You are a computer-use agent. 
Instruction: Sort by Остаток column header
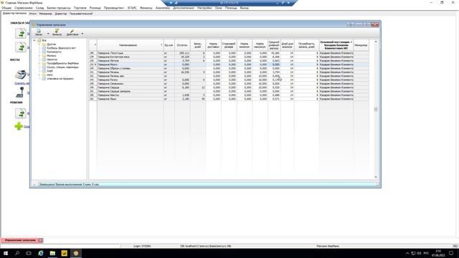coord(182,45)
